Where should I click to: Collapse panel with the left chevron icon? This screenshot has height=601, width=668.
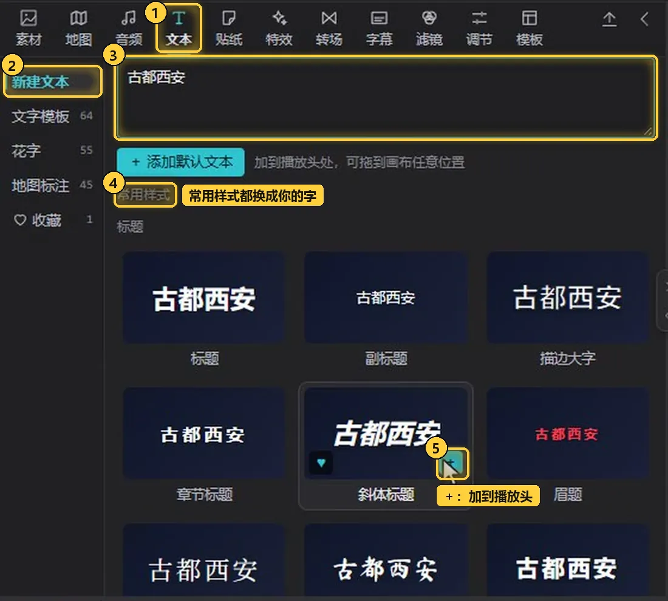pos(644,19)
